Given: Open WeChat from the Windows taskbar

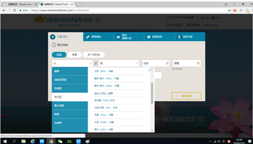Looking at the screenshot, I should pos(60,141).
